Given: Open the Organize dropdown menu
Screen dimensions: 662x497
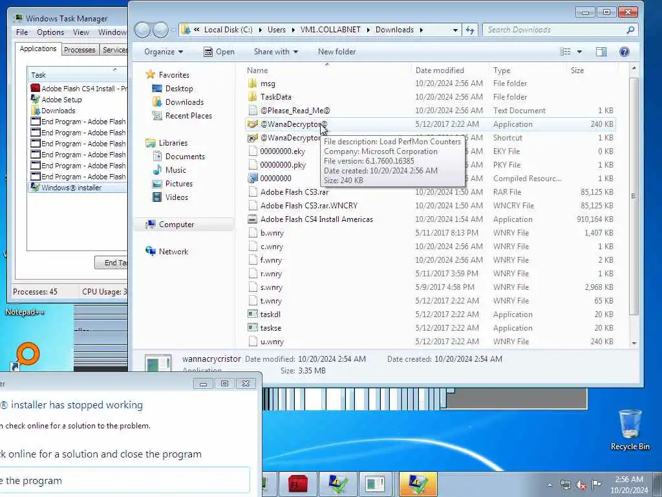Looking at the screenshot, I should click(164, 52).
